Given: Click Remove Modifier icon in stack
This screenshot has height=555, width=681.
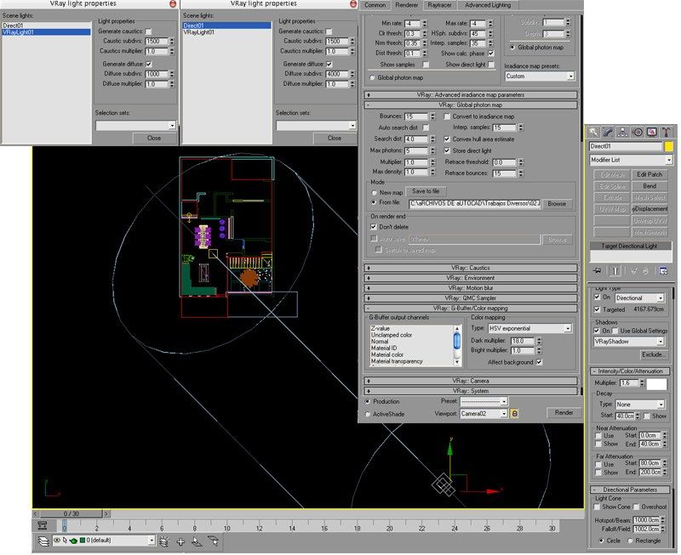Looking at the screenshot, I should pyautogui.click(x=645, y=271).
